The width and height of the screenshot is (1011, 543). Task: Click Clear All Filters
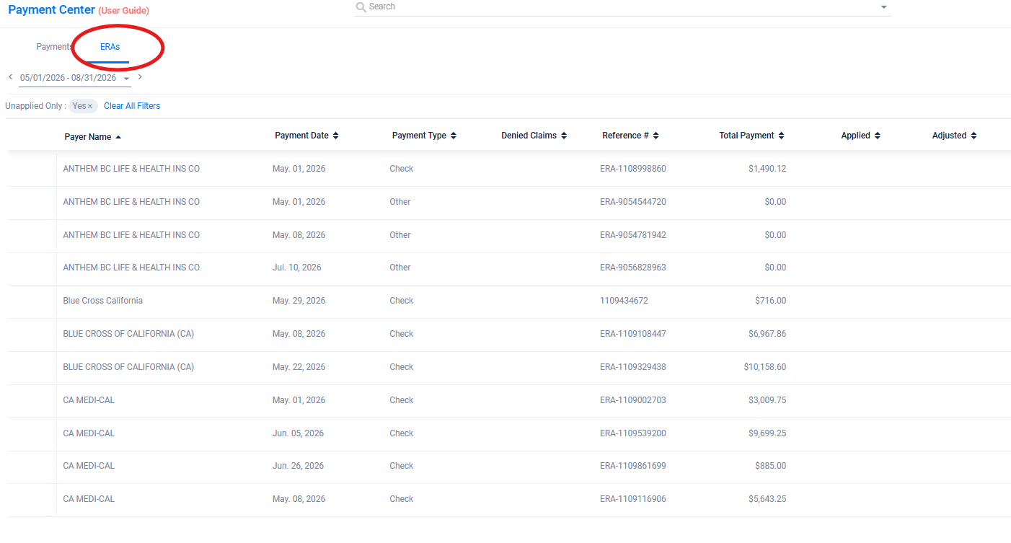pos(132,106)
